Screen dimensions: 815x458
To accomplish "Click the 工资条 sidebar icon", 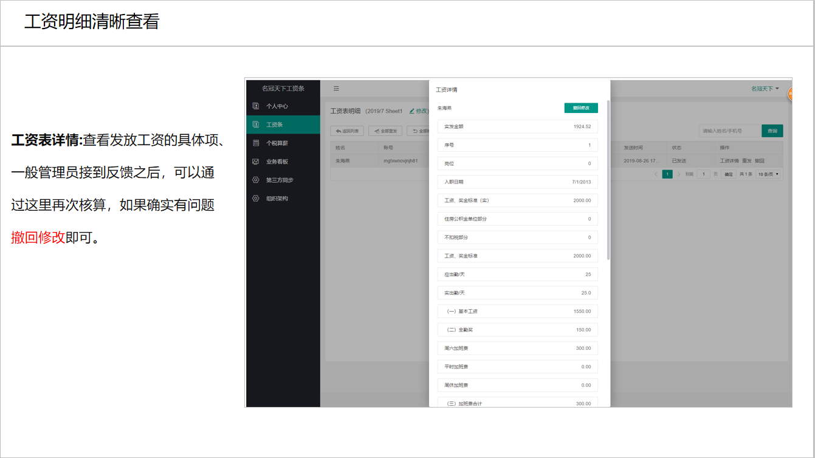I will (x=256, y=125).
